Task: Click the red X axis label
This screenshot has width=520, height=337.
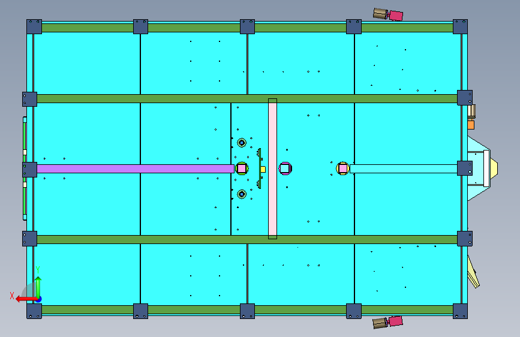Action: [x=12, y=296]
